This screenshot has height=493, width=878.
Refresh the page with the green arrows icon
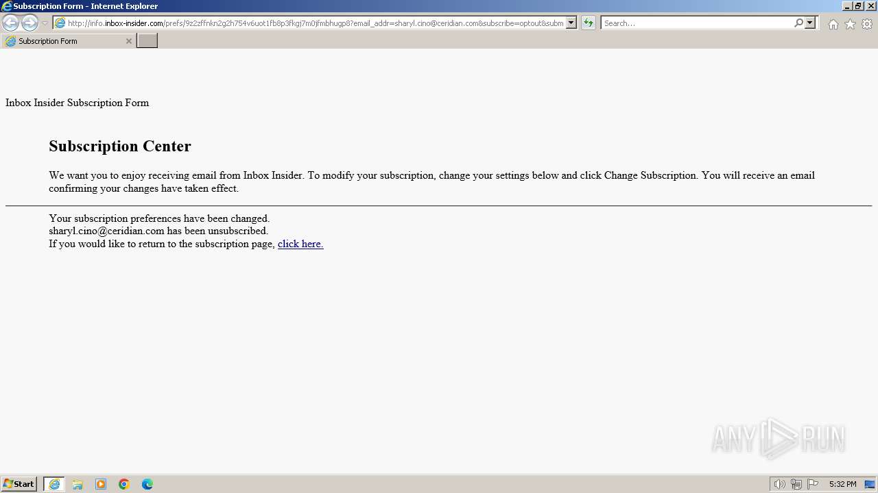(x=589, y=23)
